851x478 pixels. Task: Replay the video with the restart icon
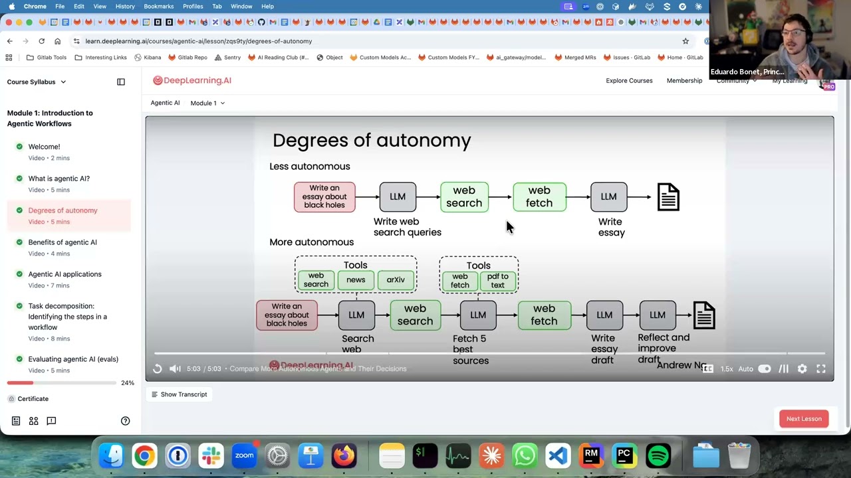(x=158, y=369)
